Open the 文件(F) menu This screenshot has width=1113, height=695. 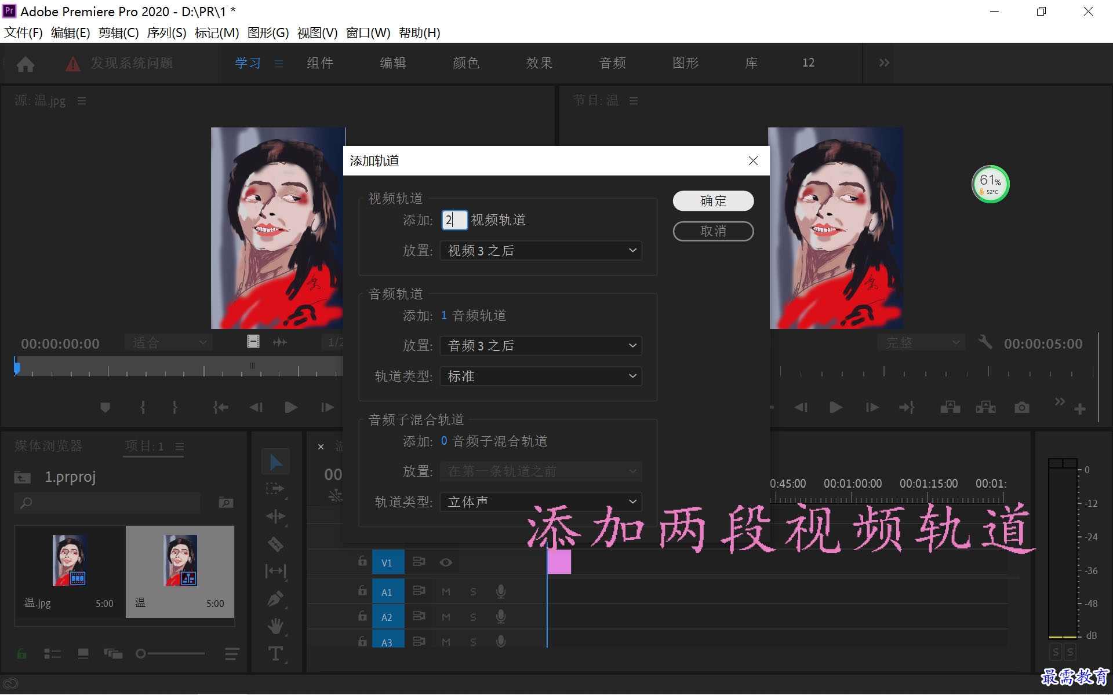23,33
